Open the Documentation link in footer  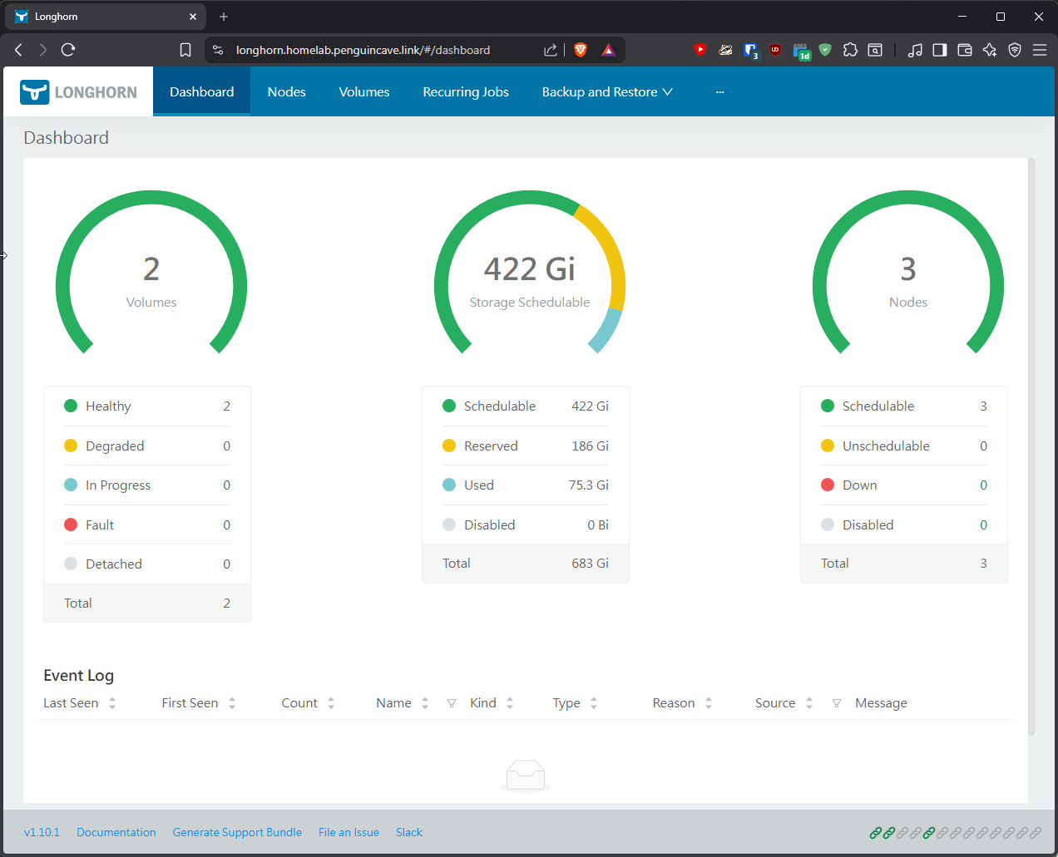116,832
